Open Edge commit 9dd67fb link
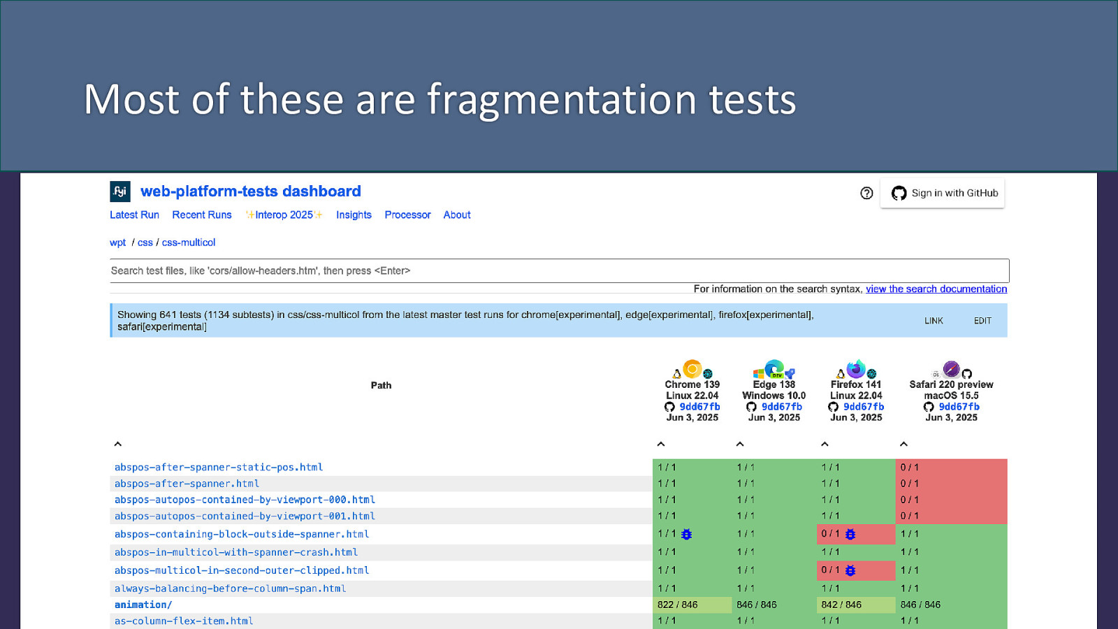The image size is (1118, 629). [x=782, y=407]
